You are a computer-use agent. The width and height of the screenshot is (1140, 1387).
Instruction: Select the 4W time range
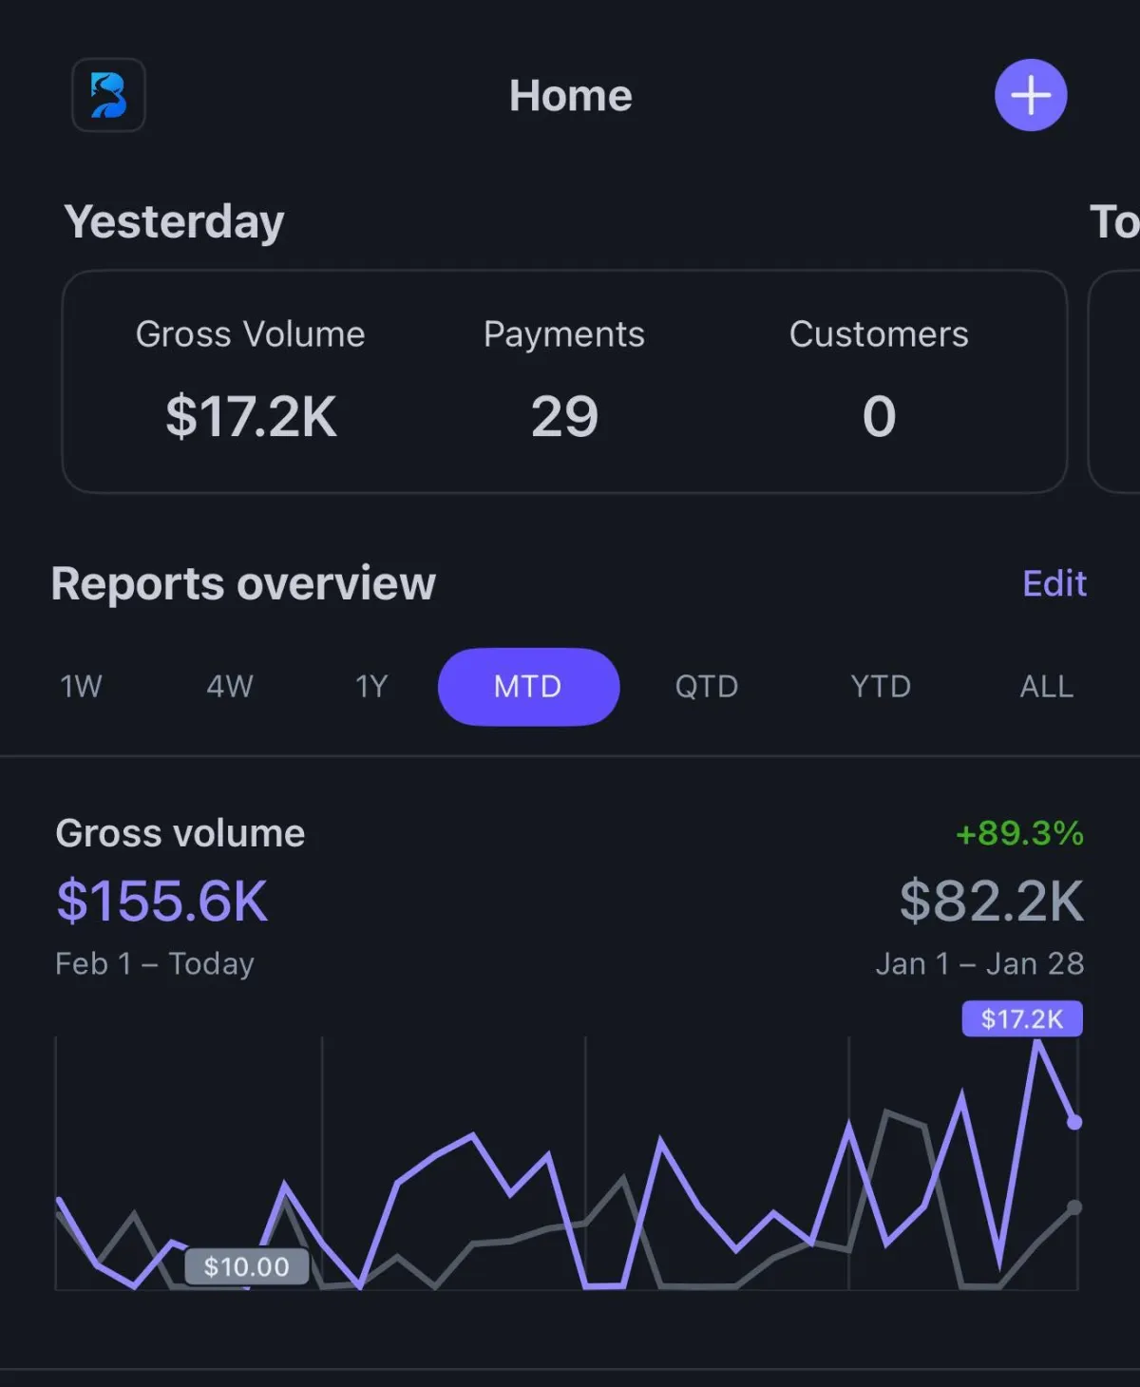(x=230, y=686)
